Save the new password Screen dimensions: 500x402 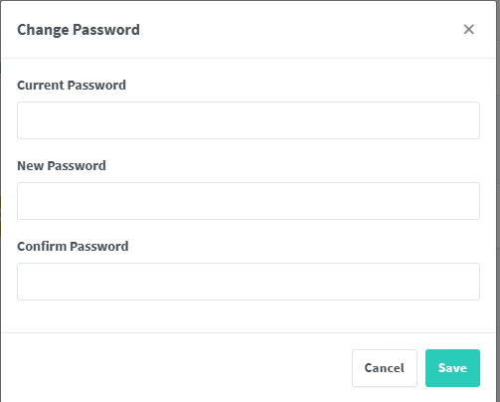pyautogui.click(x=452, y=368)
